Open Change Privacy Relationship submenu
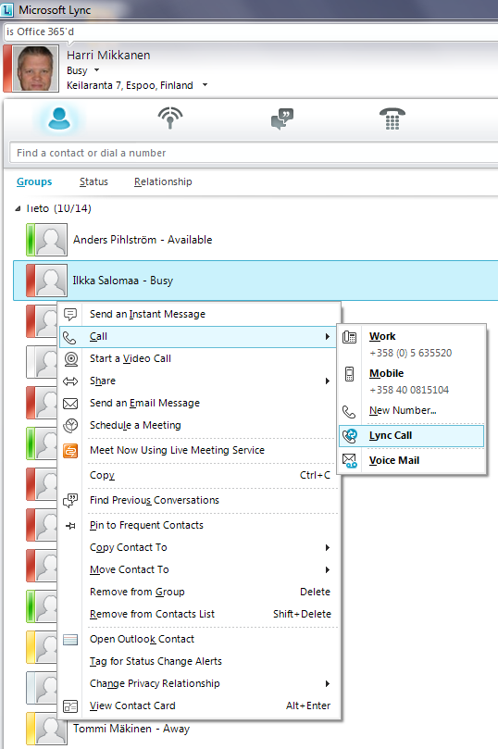 click(199, 683)
